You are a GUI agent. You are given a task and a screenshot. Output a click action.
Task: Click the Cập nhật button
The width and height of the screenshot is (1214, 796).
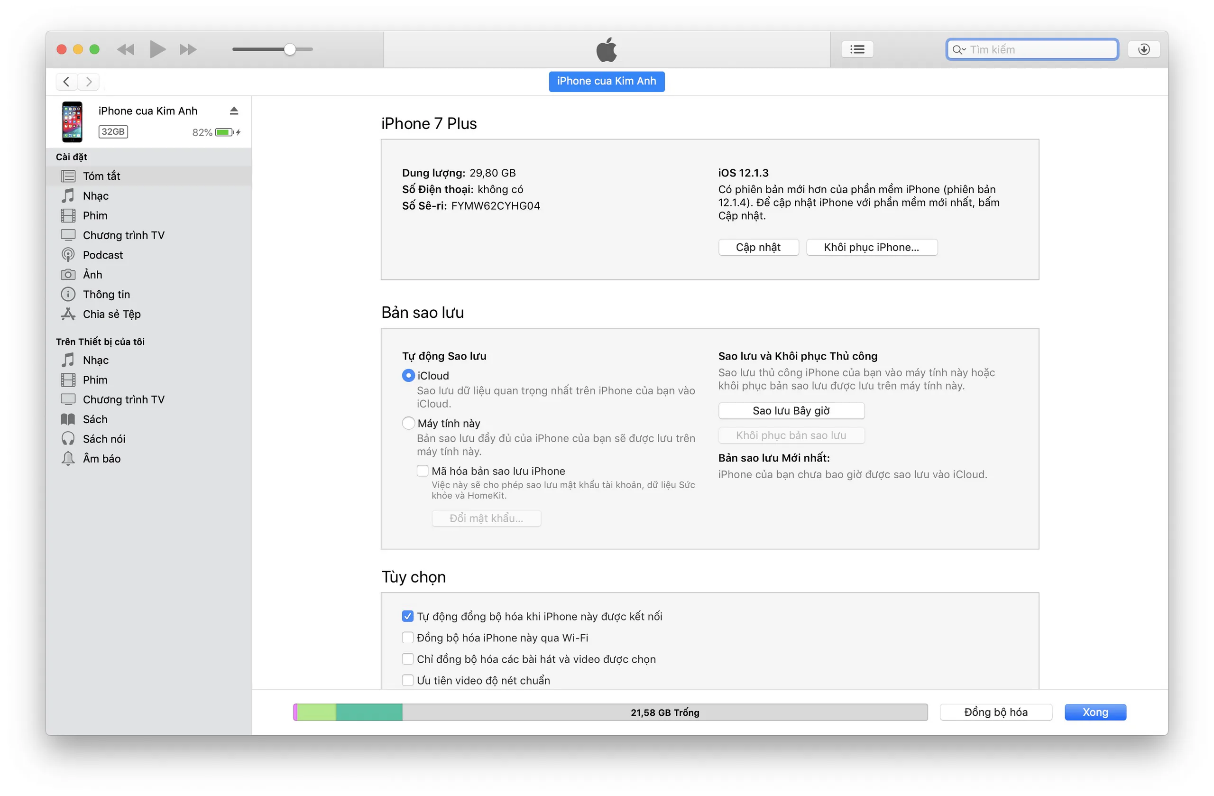758,248
